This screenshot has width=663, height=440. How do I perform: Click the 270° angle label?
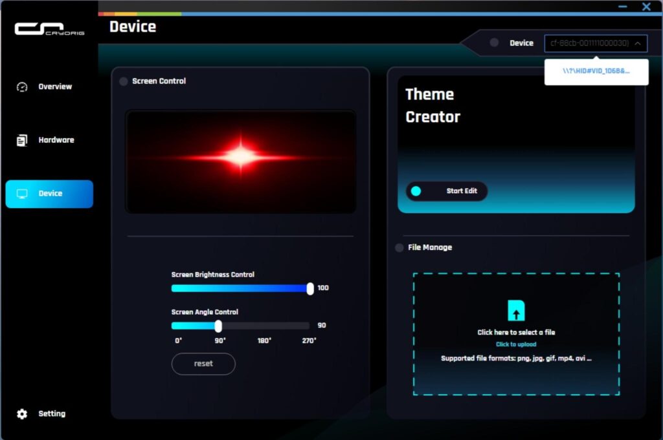(309, 340)
